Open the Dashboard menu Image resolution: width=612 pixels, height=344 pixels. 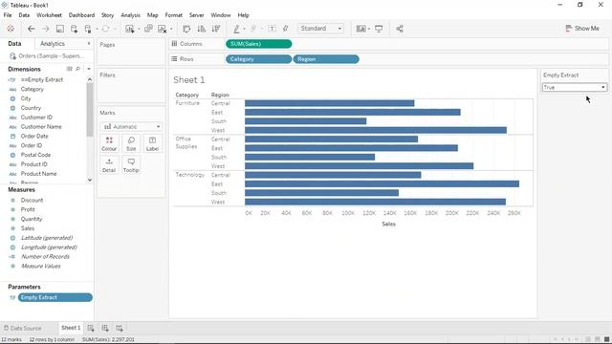pyautogui.click(x=81, y=15)
